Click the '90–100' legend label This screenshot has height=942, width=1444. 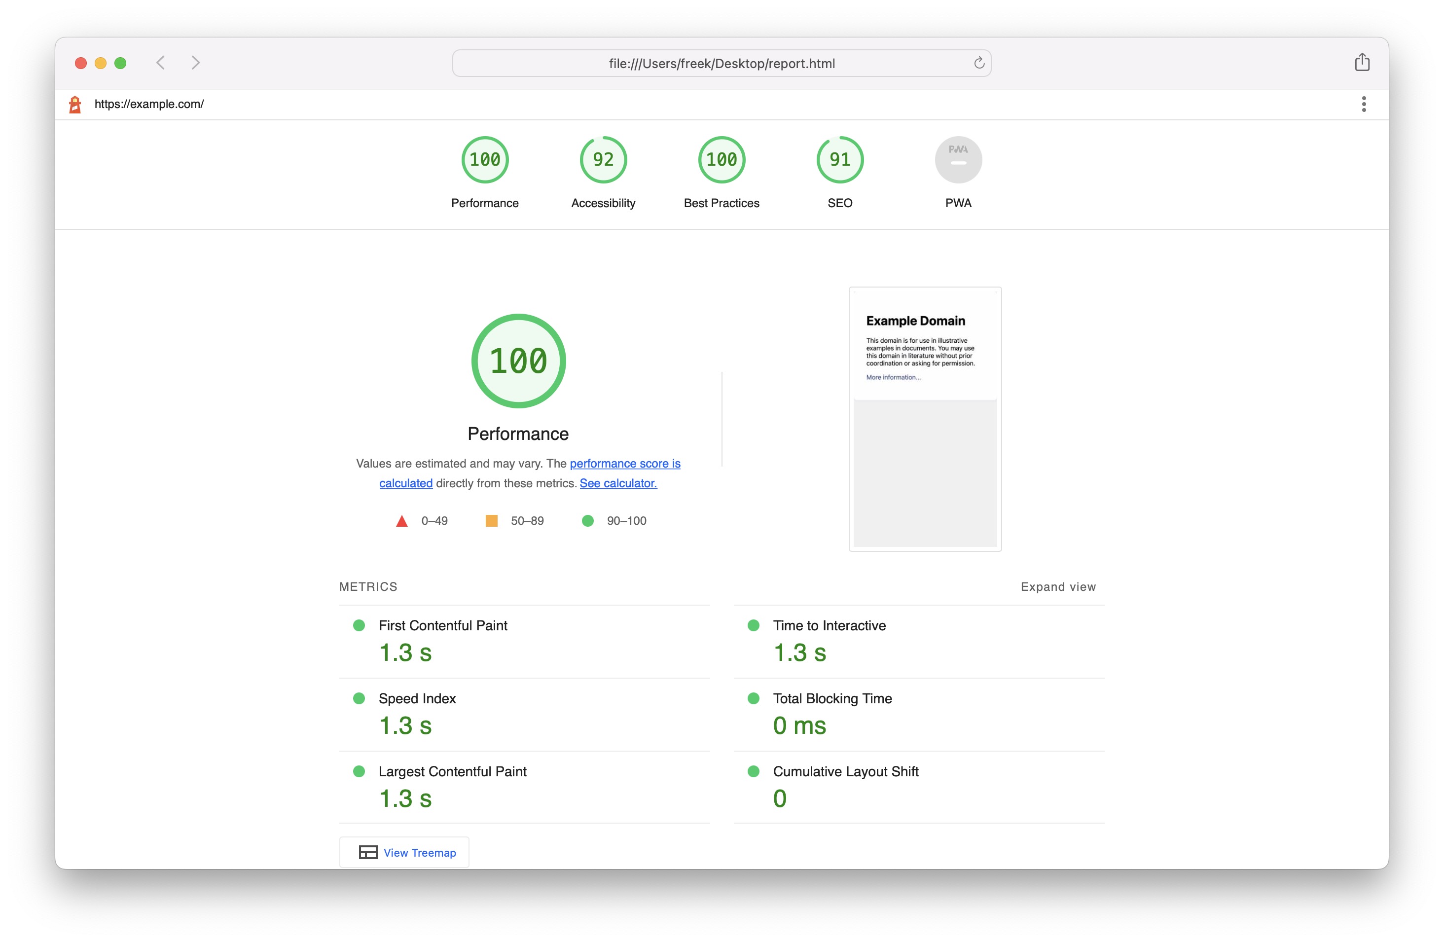(x=627, y=521)
